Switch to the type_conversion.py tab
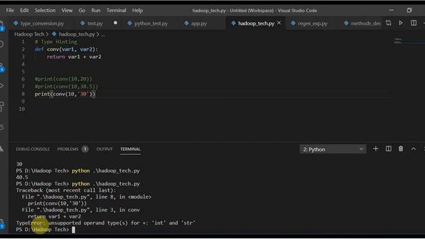Screen dimensions: 425x239 [x=42, y=23]
